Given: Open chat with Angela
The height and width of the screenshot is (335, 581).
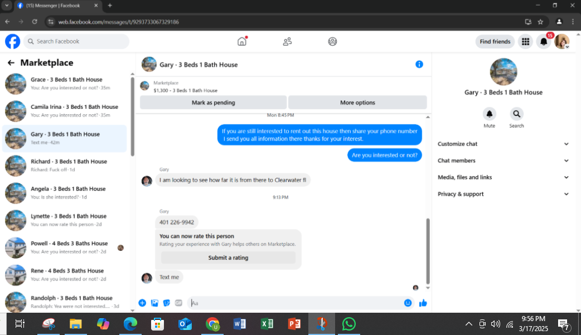Looking at the screenshot, I should tap(65, 193).
